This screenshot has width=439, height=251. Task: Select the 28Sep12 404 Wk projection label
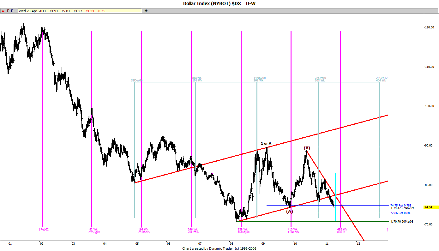(x=382, y=79)
